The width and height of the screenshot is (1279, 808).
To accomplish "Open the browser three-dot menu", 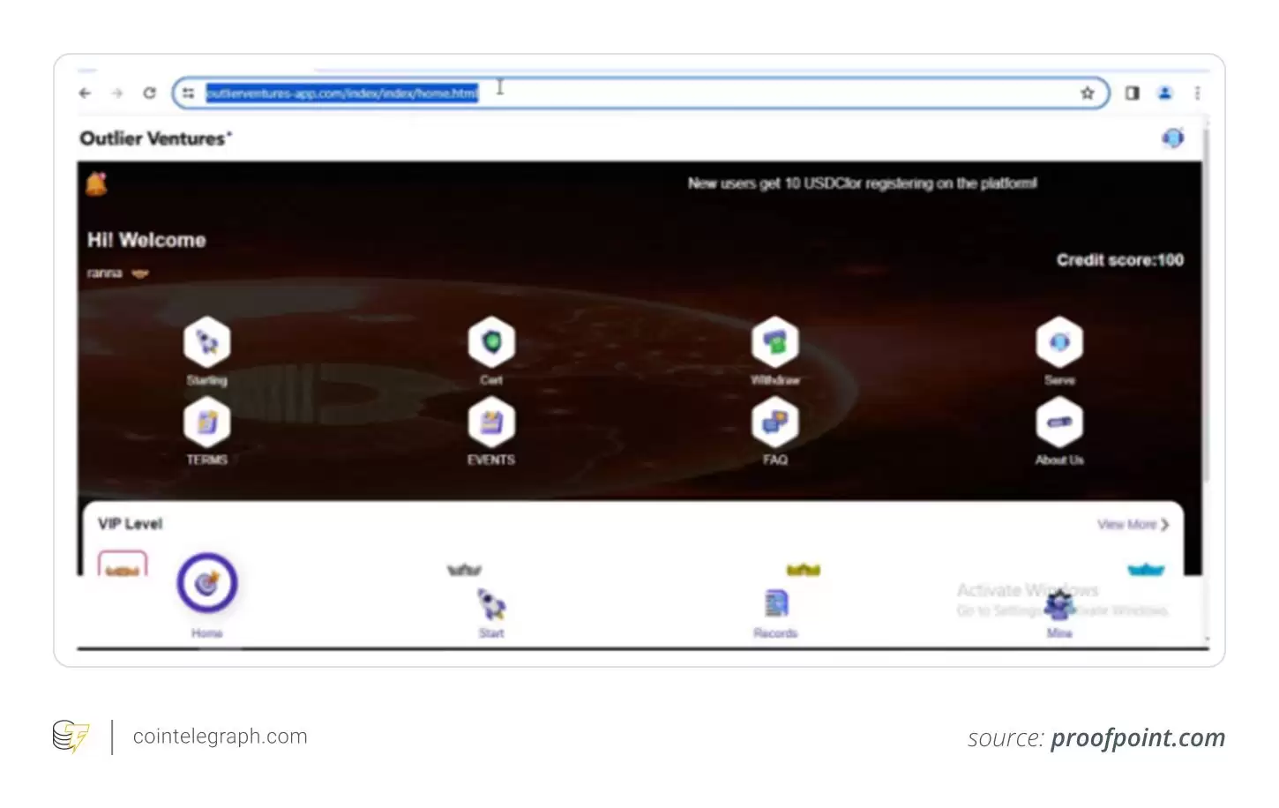I will click(1197, 93).
